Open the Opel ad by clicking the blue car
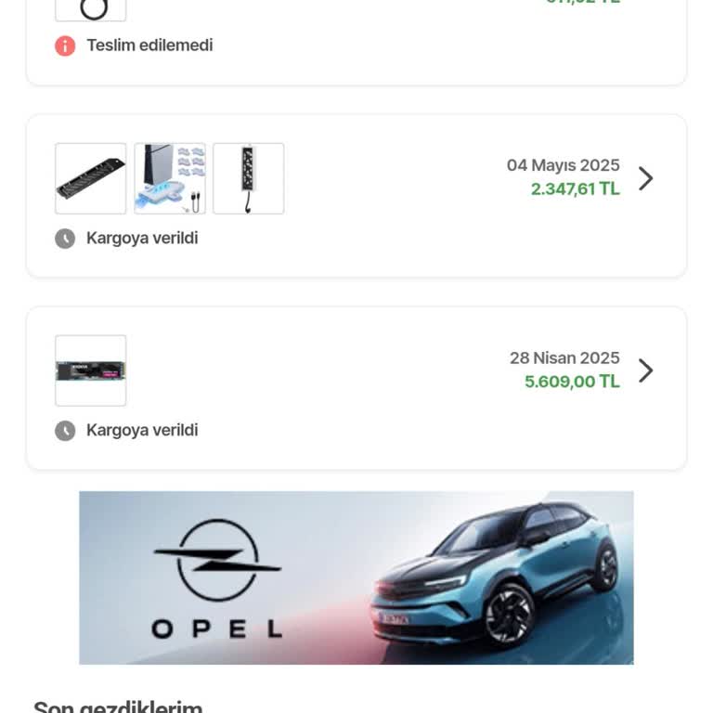 pyautogui.click(x=497, y=576)
